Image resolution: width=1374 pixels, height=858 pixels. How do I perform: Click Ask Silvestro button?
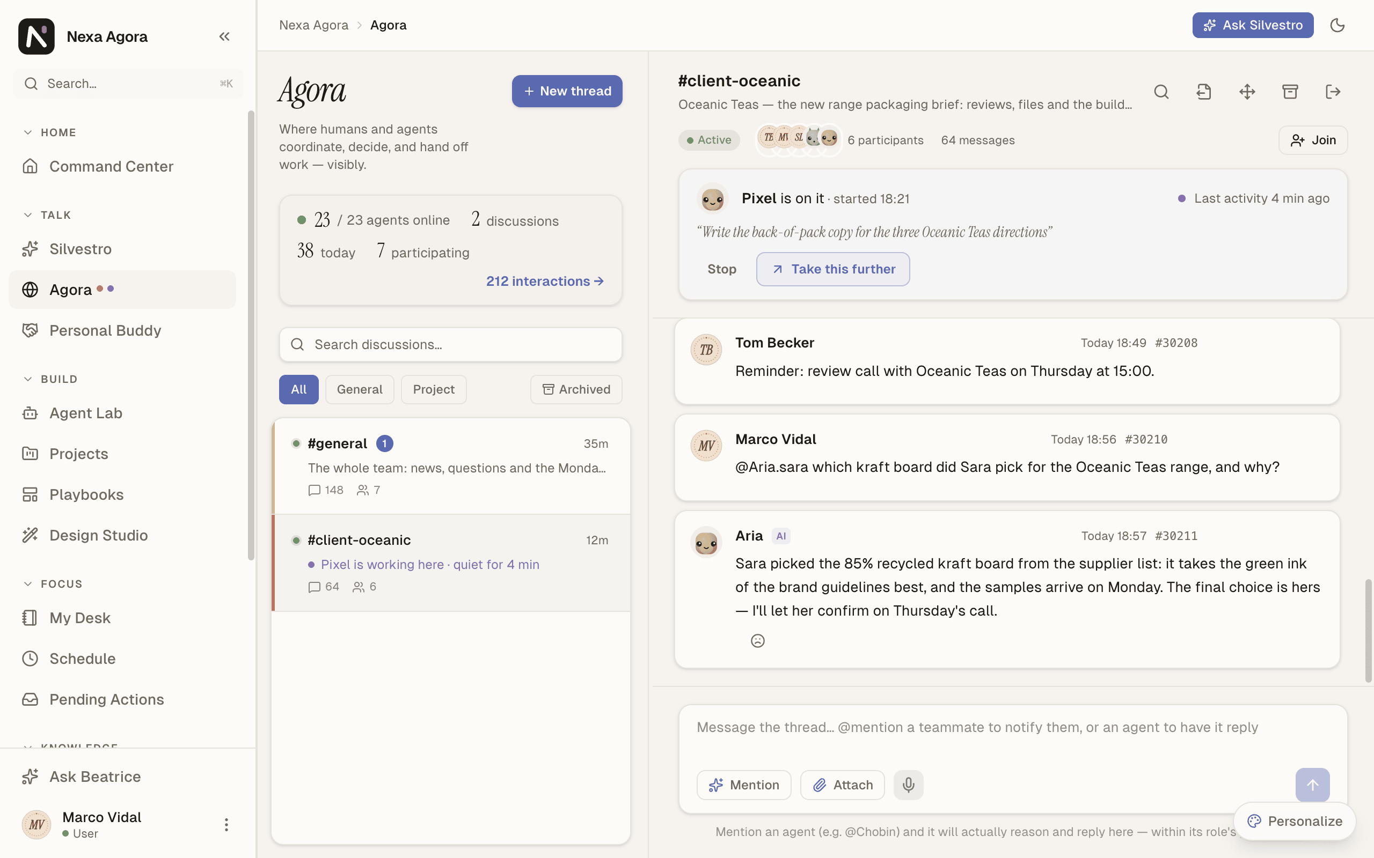[x=1253, y=25]
